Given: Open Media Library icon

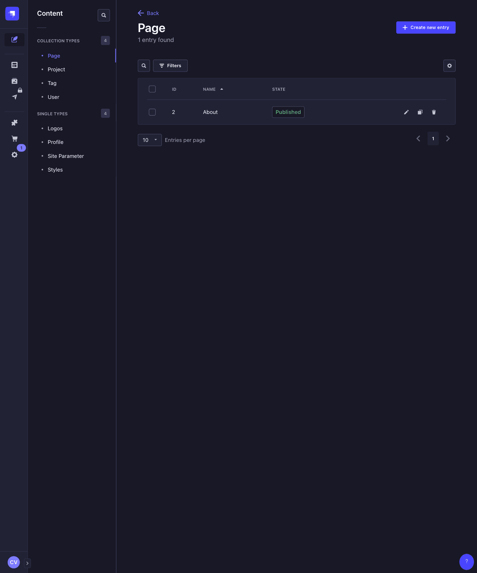Looking at the screenshot, I should click(14, 81).
